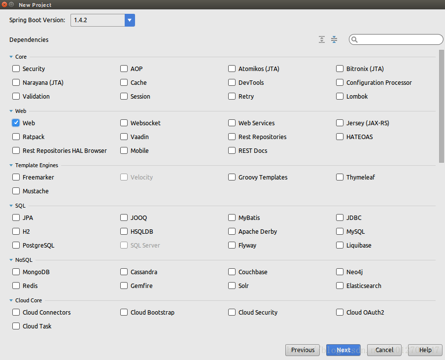Click the vertical scrollbar of dependencies list

click(441, 106)
